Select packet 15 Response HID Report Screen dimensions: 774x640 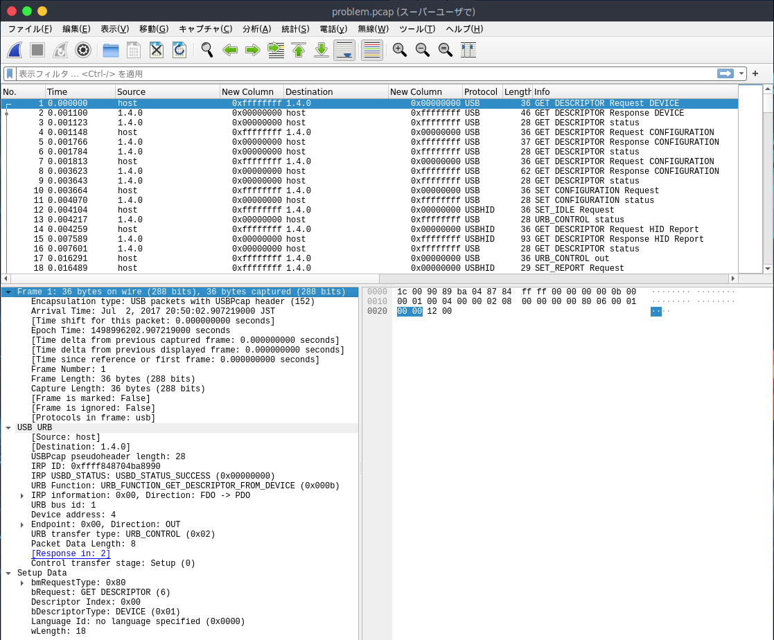point(369,239)
